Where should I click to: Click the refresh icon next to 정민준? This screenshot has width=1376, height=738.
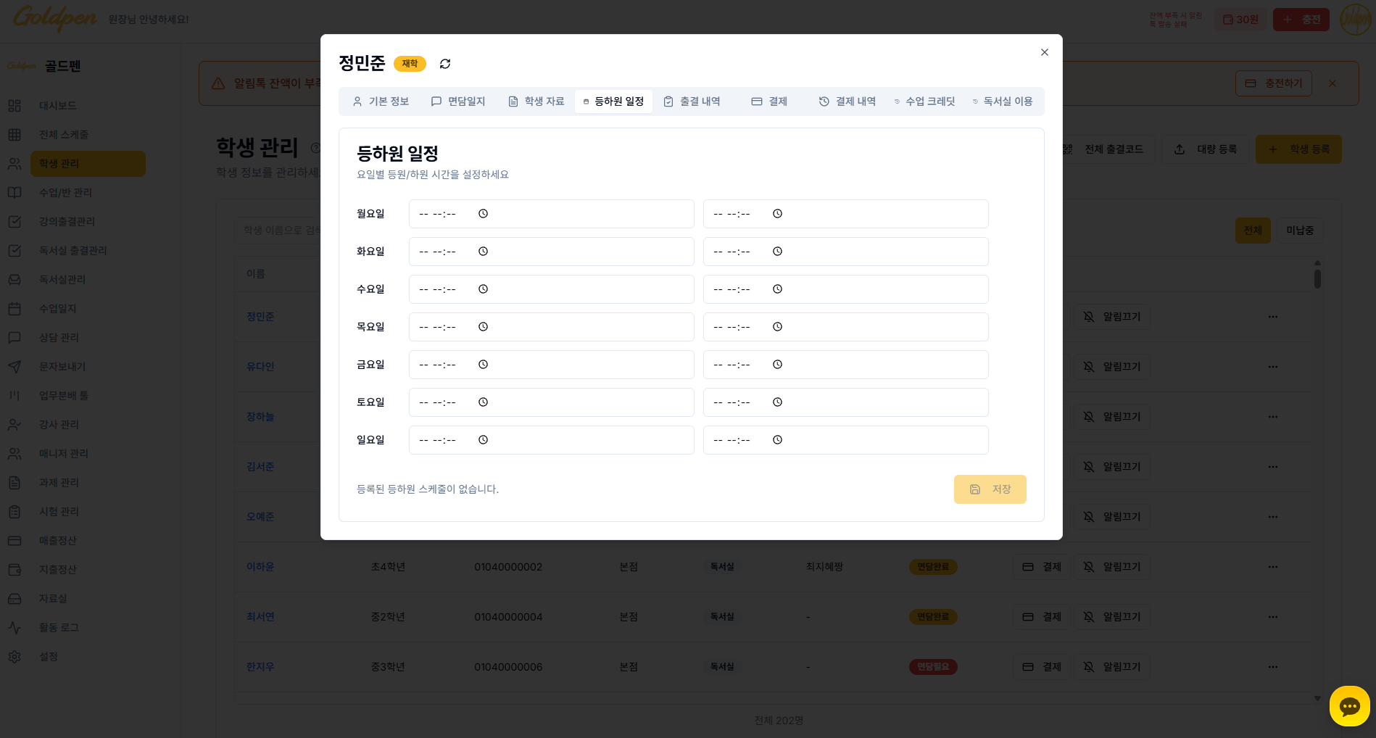[x=445, y=64]
